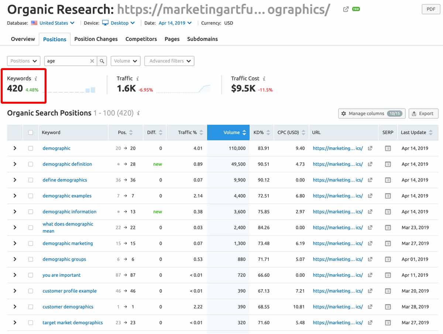
Task: Open the page URL external link icon
Action: pyautogui.click(x=346, y=9)
